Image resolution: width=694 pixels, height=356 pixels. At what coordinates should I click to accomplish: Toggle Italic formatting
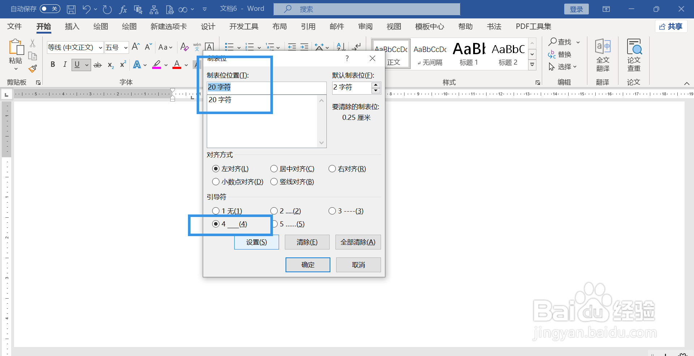click(65, 65)
